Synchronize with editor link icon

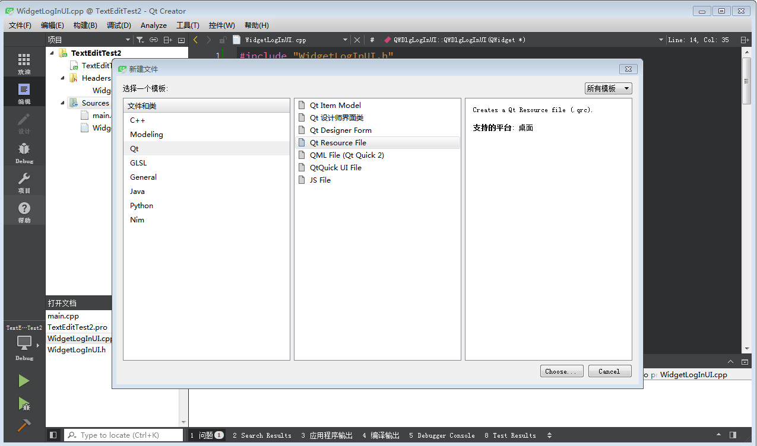click(x=154, y=40)
